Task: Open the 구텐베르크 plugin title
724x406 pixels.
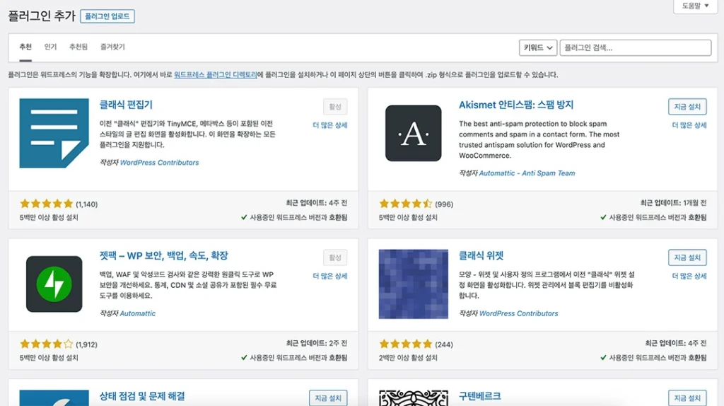Action: pyautogui.click(x=480, y=396)
